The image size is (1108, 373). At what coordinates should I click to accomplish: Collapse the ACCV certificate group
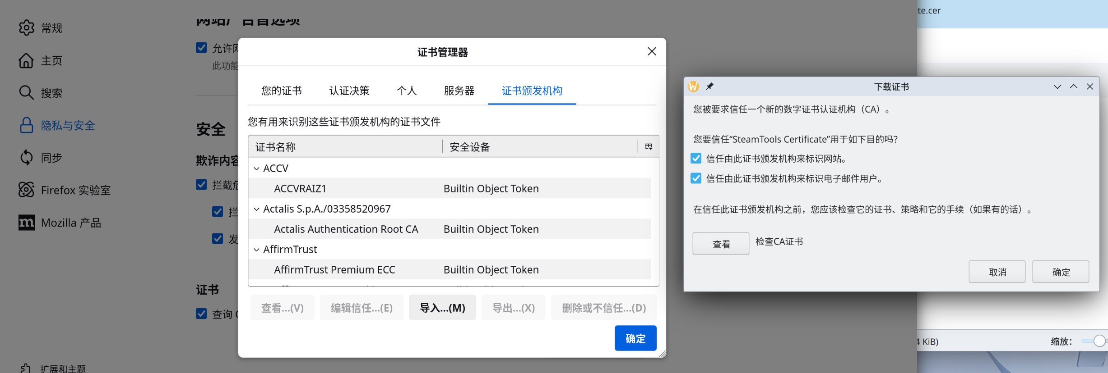click(x=256, y=168)
